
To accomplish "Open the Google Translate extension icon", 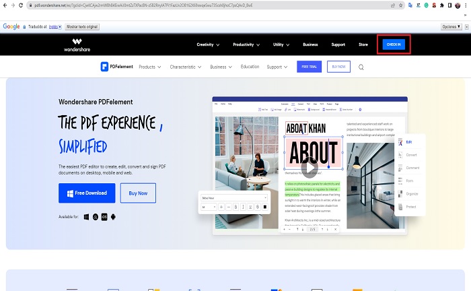I will tap(410, 5).
